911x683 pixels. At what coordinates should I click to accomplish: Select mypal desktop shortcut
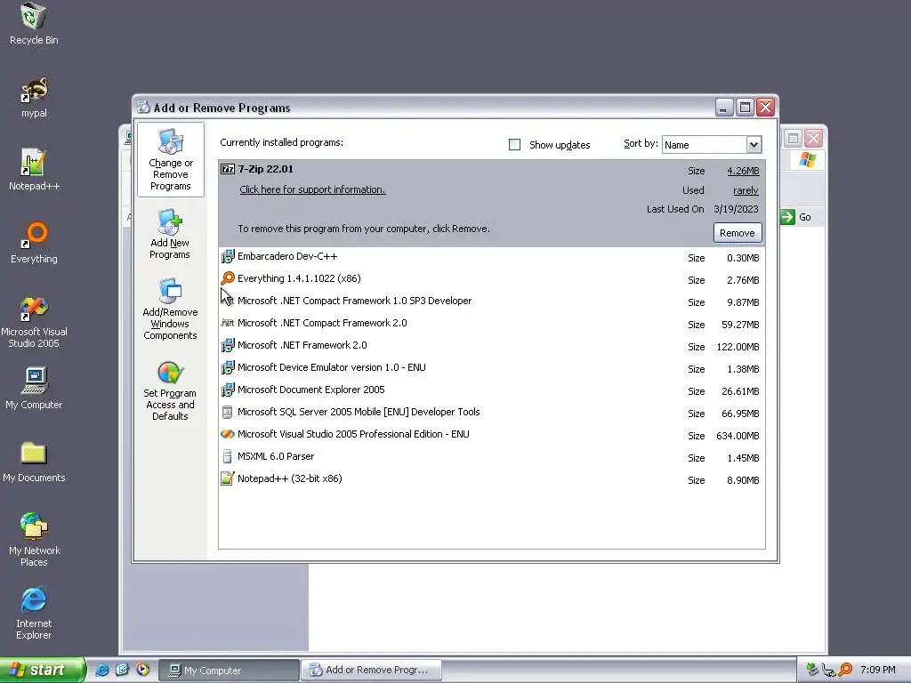[34, 98]
